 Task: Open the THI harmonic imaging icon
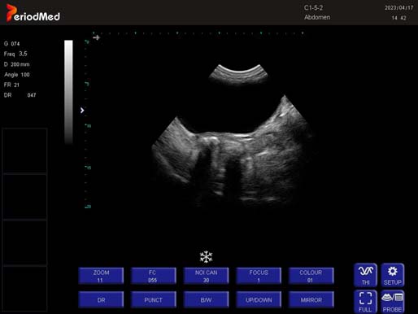point(365,275)
